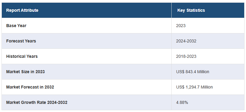Select the Market Size in 2023 label
The height and width of the screenshot is (112, 246).
click(x=25, y=72)
